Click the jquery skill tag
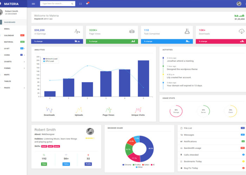Image resolution: width=246 pixels, height=175 pixels. (x=57, y=146)
